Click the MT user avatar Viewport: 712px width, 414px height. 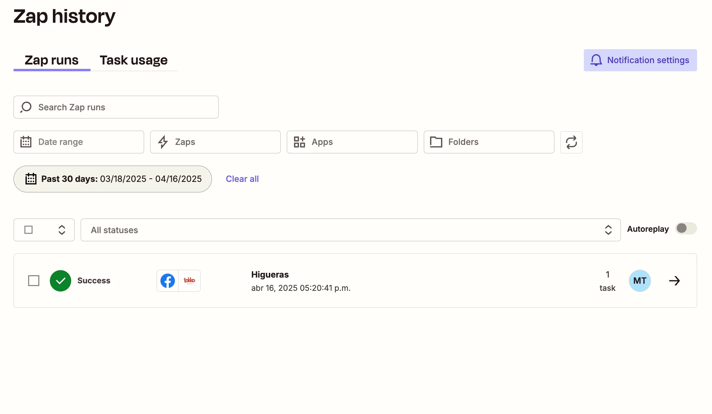point(639,281)
